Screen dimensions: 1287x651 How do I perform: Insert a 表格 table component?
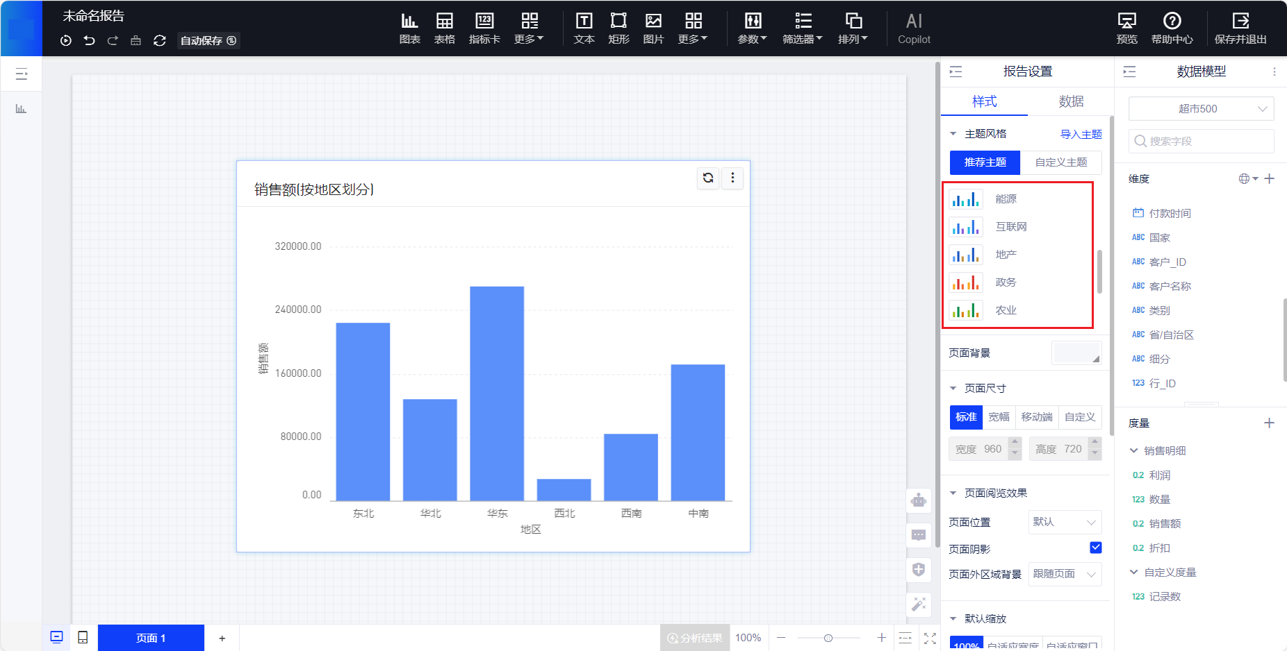pyautogui.click(x=444, y=28)
